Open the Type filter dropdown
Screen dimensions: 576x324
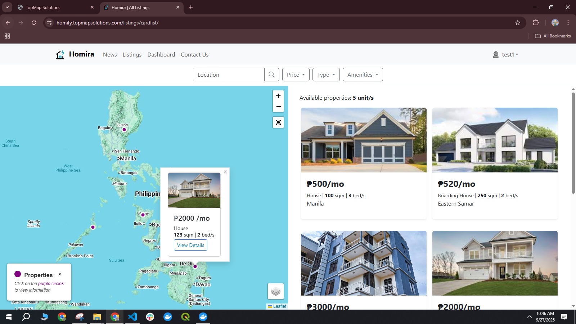click(325, 75)
